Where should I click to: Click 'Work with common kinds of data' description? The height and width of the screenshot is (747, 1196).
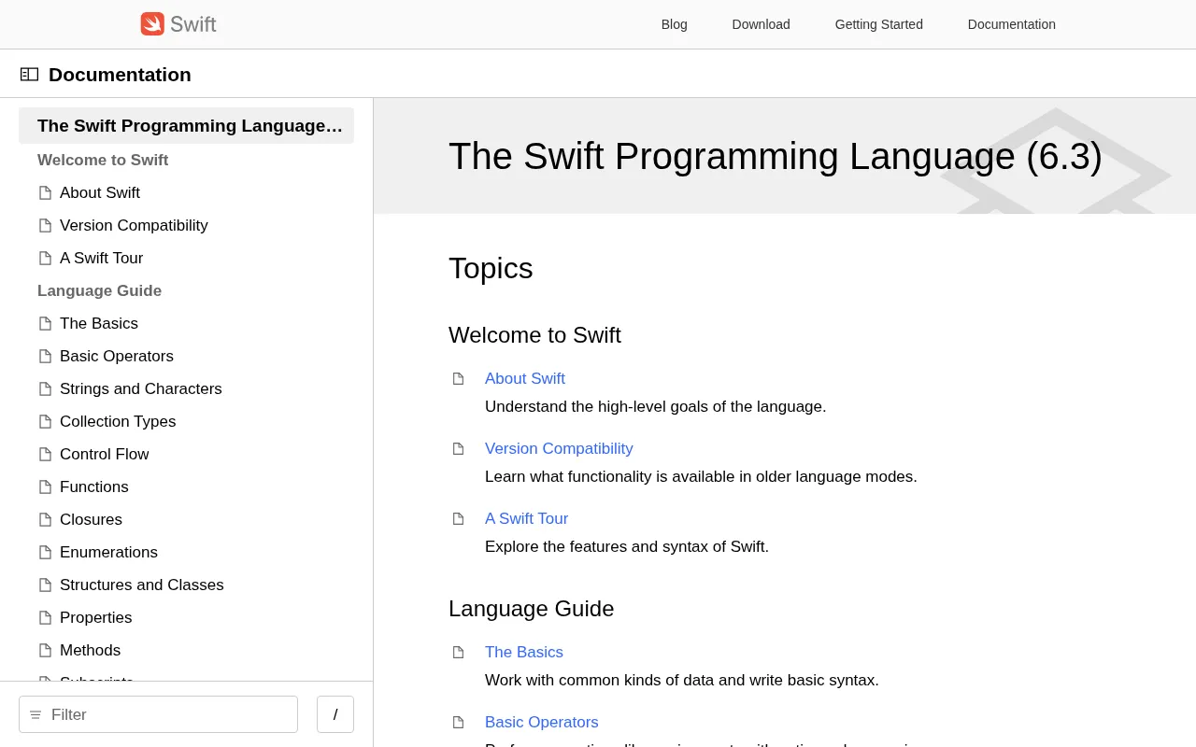click(x=682, y=681)
